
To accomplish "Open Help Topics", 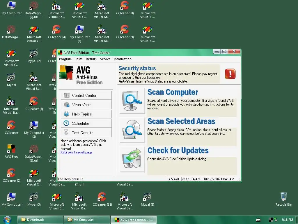I will point(86,114).
